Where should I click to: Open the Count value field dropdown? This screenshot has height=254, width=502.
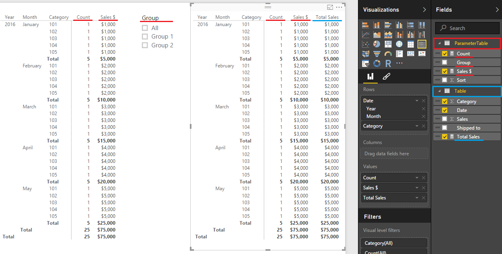tap(417, 178)
